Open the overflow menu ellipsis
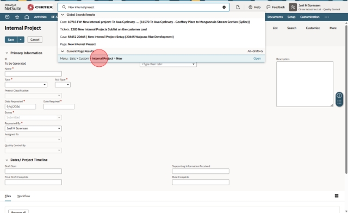The width and height of the screenshot is (348, 213). click(x=327, y=17)
